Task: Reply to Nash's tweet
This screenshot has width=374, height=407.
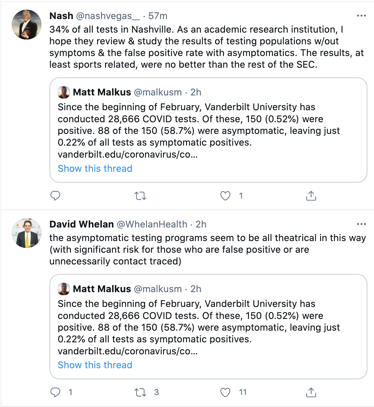Action: pos(55,196)
